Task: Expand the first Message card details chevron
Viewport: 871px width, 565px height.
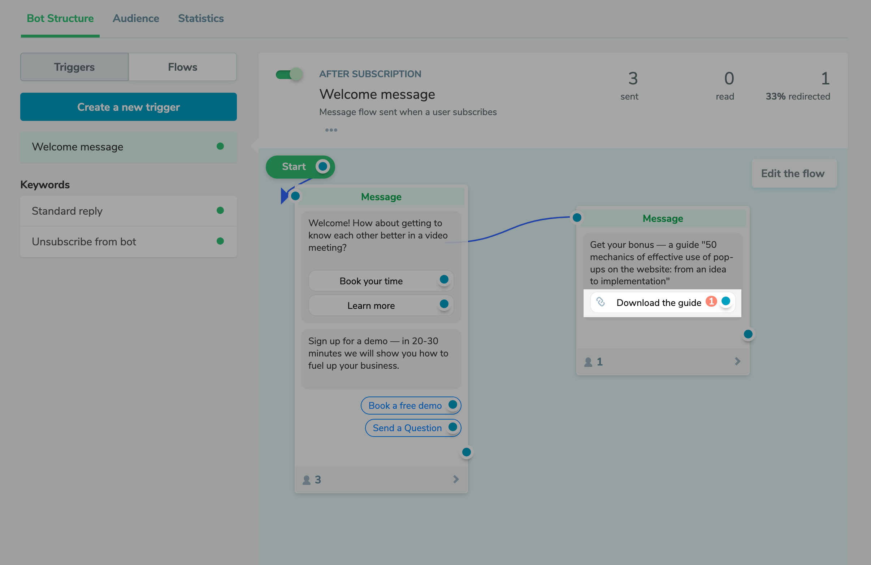Action: pyautogui.click(x=456, y=479)
